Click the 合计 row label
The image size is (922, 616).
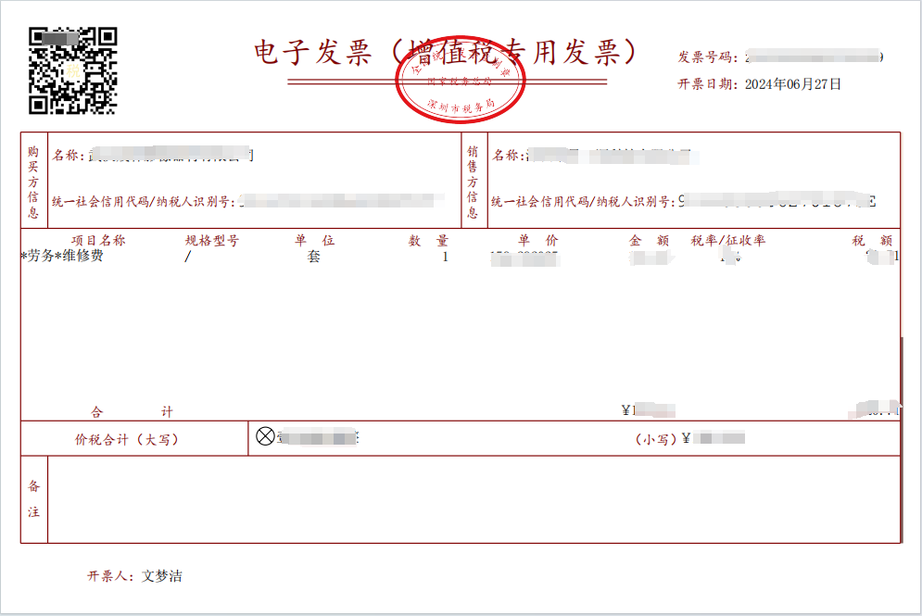pos(132,411)
